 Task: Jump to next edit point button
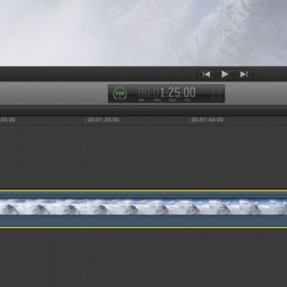(x=243, y=75)
